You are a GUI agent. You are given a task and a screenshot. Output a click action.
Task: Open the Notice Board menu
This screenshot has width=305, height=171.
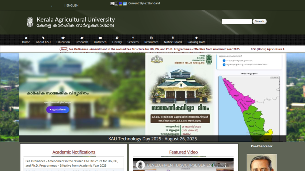pos(173,42)
